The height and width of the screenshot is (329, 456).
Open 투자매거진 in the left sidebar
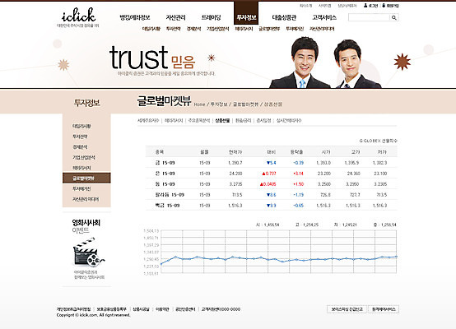click(81, 189)
